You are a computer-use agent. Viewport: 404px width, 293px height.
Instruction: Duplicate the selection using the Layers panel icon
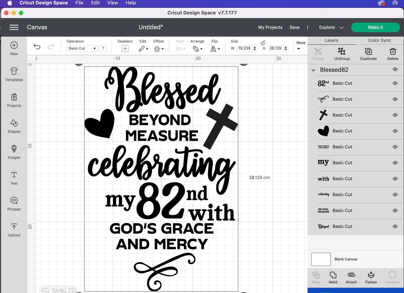(x=368, y=54)
